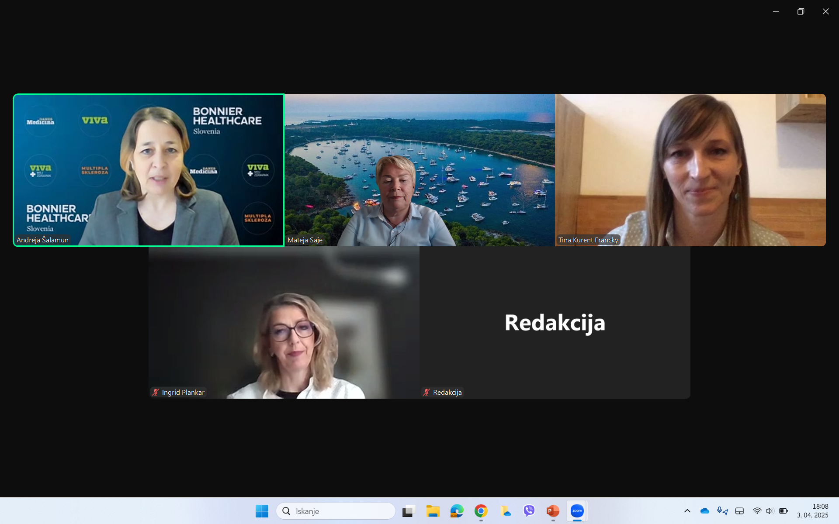Click microphone and location tray indicator

722,511
